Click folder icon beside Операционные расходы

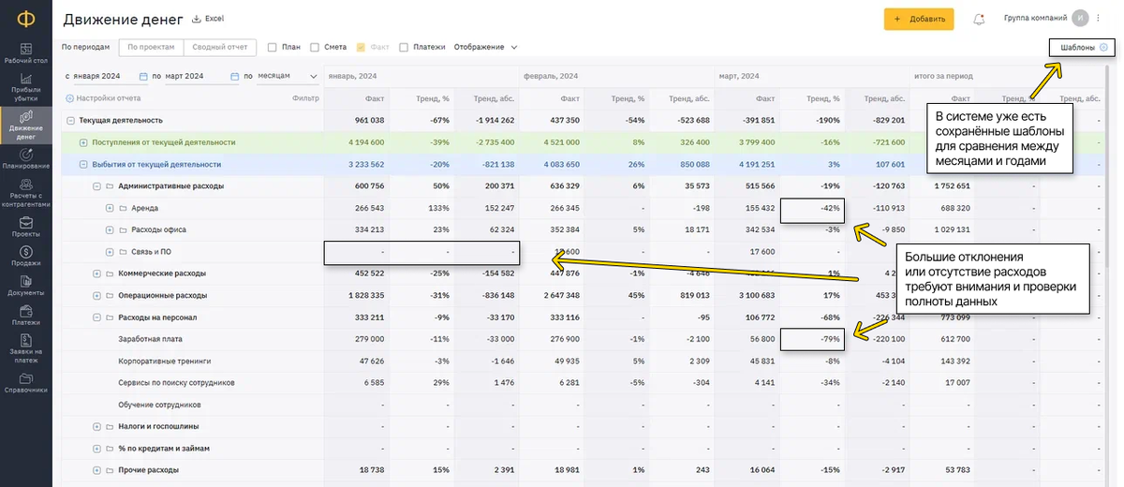(110, 296)
